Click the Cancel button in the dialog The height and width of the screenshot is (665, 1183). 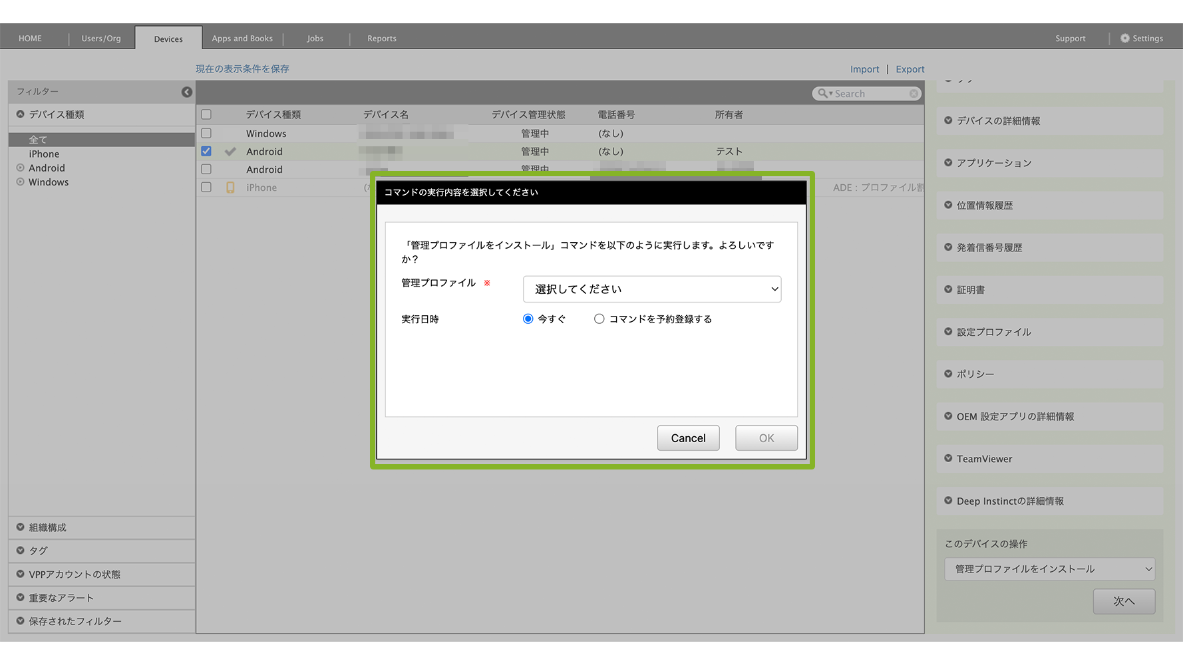tap(688, 438)
